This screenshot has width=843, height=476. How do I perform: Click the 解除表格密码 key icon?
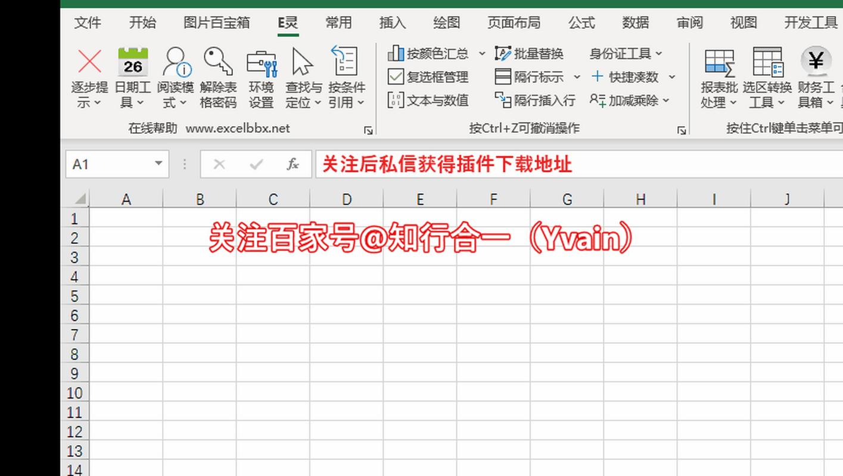coord(218,61)
